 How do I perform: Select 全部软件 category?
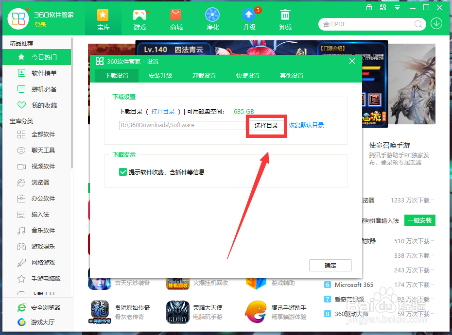(36, 134)
